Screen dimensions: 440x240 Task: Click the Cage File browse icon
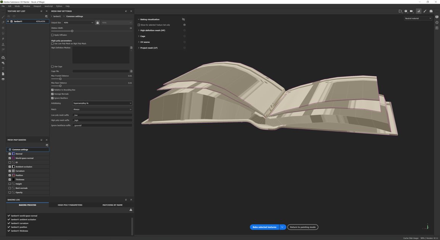click(x=131, y=71)
